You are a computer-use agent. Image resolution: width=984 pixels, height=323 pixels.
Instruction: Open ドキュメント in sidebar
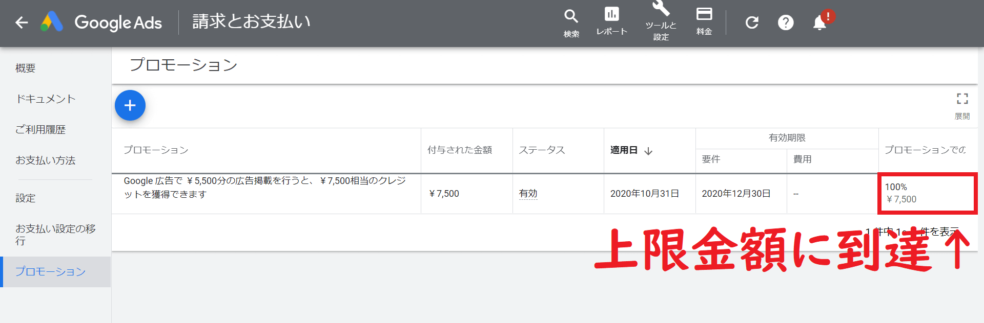click(46, 99)
